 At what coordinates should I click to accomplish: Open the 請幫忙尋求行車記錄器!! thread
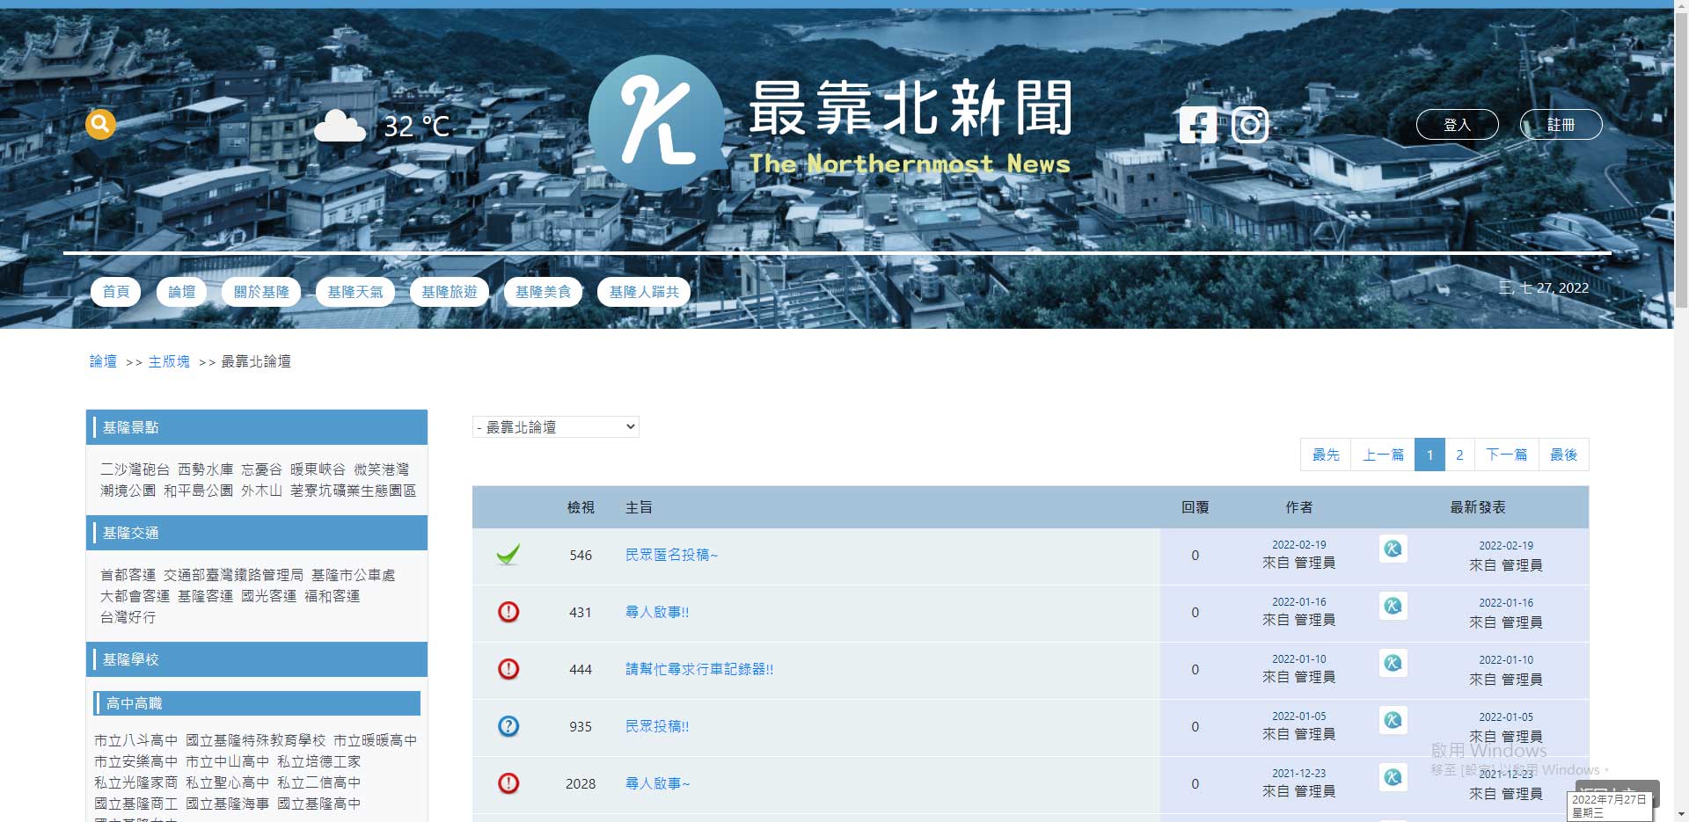point(699,669)
